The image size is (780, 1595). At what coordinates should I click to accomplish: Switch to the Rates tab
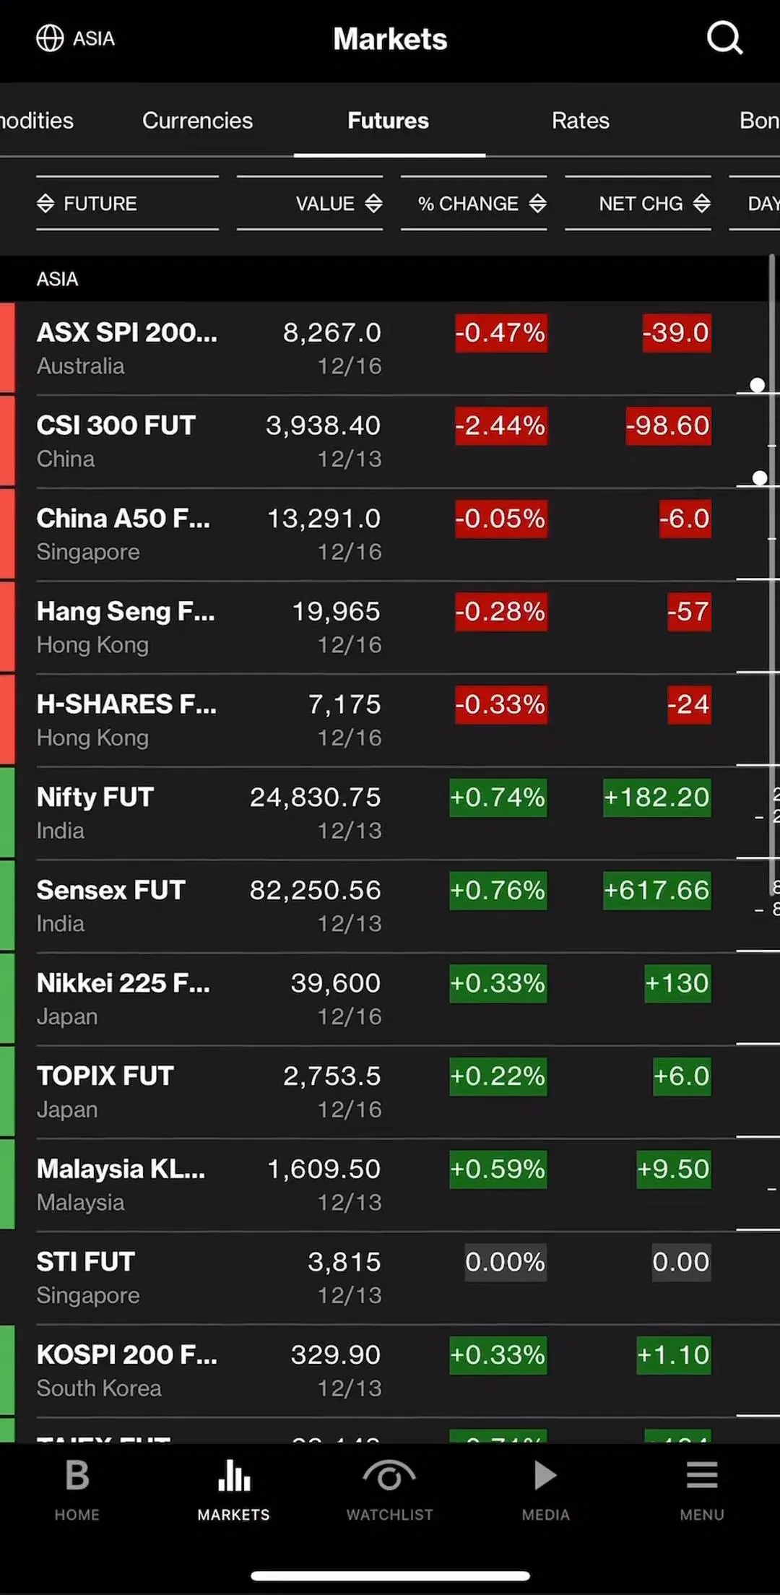581,121
